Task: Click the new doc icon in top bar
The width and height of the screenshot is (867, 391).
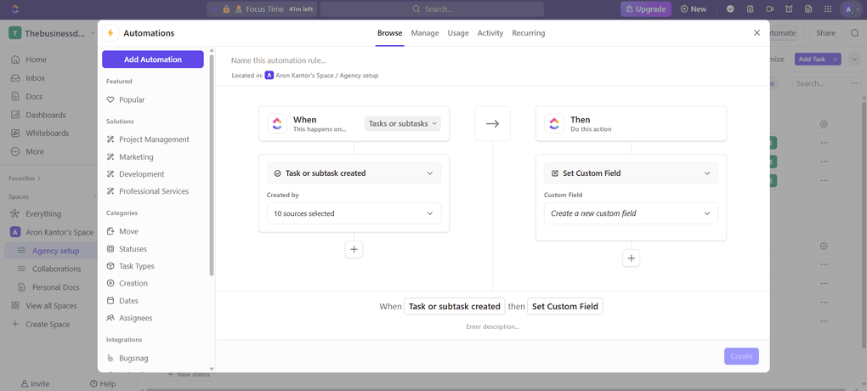Action: click(808, 8)
